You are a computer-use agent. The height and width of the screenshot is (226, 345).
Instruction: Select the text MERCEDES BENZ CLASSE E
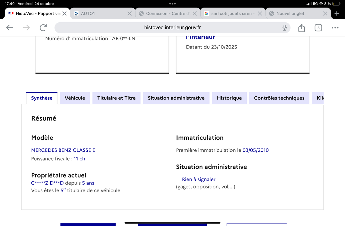63,150
